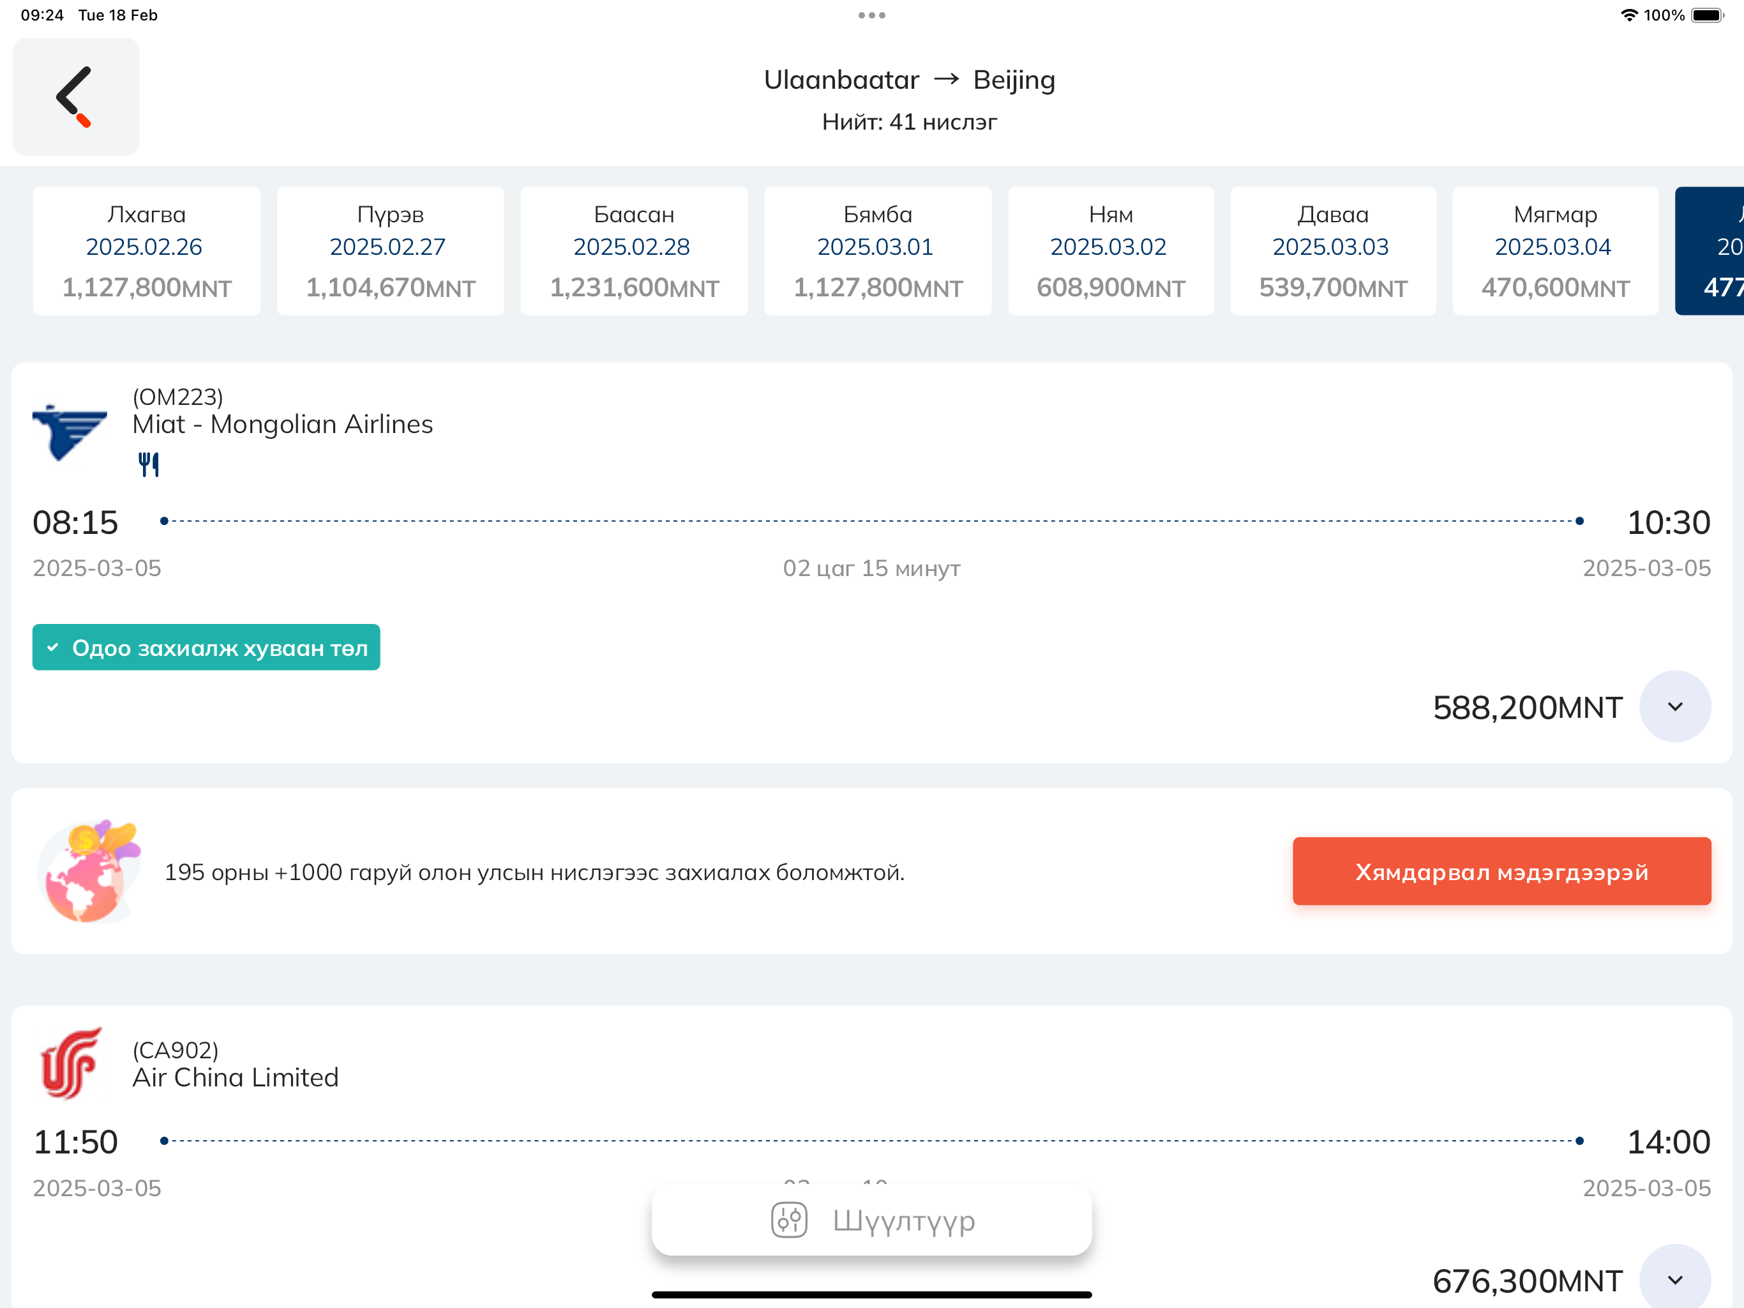Tap the home indicator bar at bottom
This screenshot has width=1744, height=1308.
pos(871,1294)
